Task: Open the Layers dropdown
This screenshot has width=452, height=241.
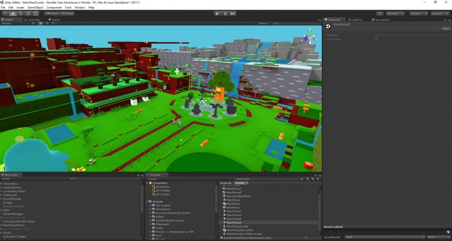Action: [419, 14]
